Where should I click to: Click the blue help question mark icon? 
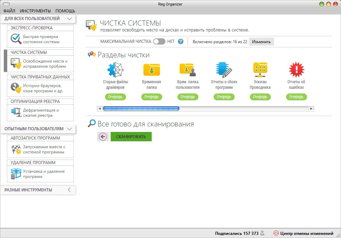click(181, 41)
